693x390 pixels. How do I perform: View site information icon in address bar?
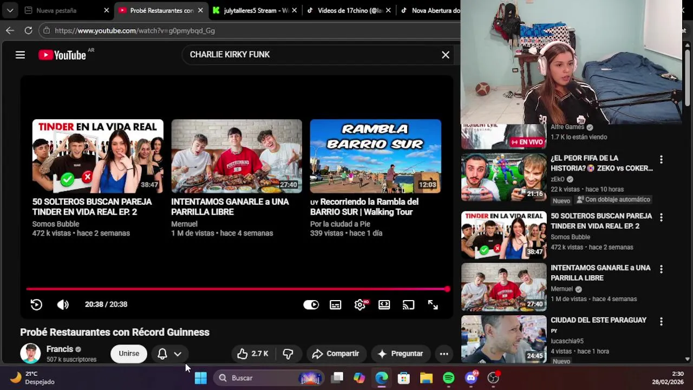tap(47, 31)
